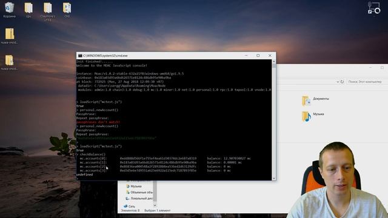Click the mc.accounts[0] label in console

[93, 159]
